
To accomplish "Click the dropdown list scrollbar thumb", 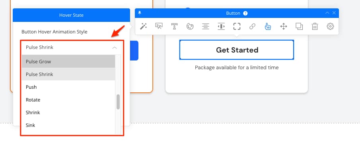I will (x=118, y=102).
